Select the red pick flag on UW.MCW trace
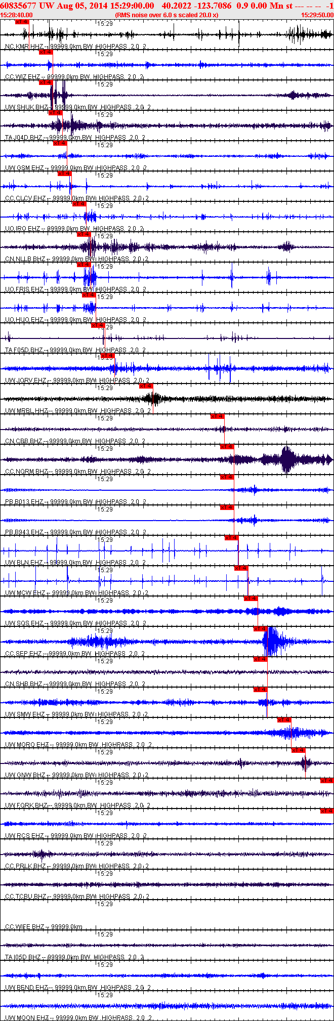This screenshot has height=1021, width=334. 241,568
